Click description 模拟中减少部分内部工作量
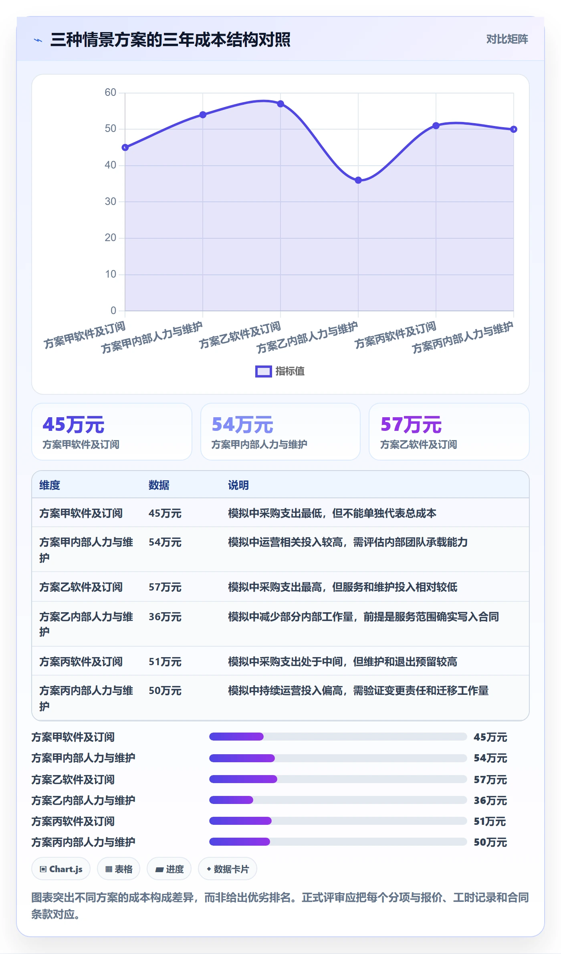 click(x=363, y=617)
